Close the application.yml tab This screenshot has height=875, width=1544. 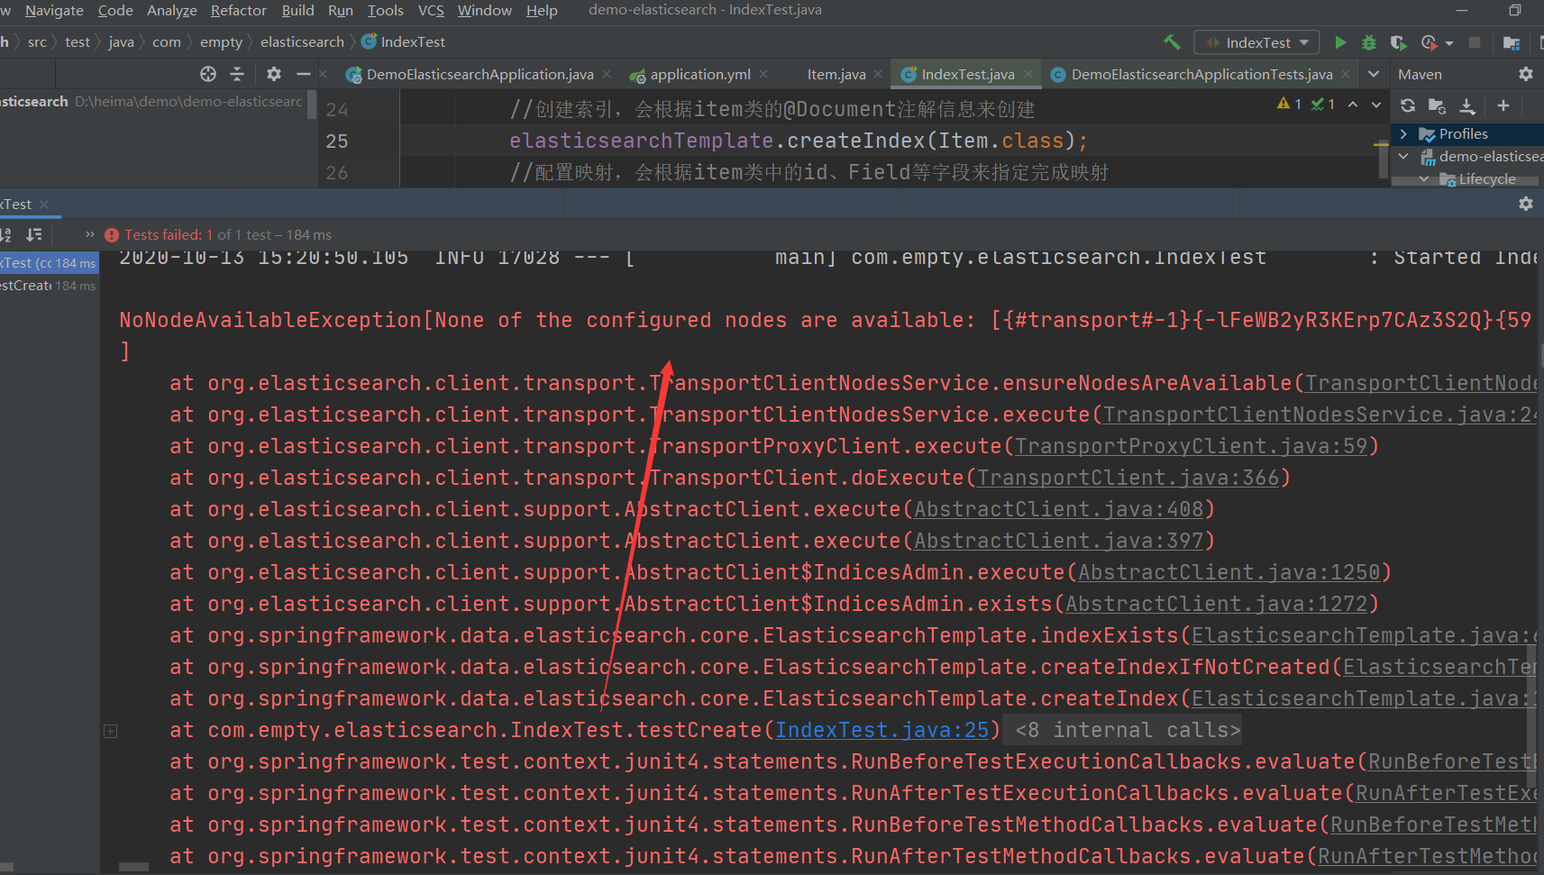coord(763,74)
